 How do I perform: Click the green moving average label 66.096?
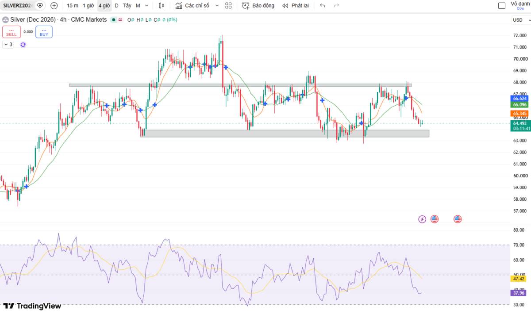pos(519,105)
